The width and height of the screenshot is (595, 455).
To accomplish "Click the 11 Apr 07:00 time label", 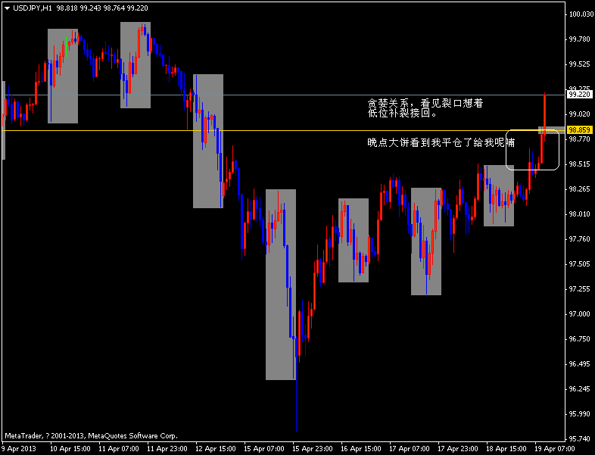I will (119, 448).
